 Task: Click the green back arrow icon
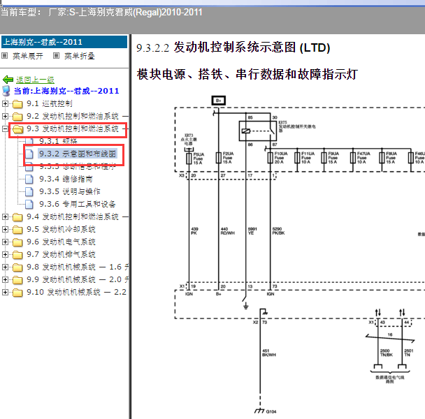click(x=8, y=80)
